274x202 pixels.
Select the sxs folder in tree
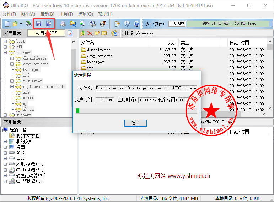click(26, 92)
